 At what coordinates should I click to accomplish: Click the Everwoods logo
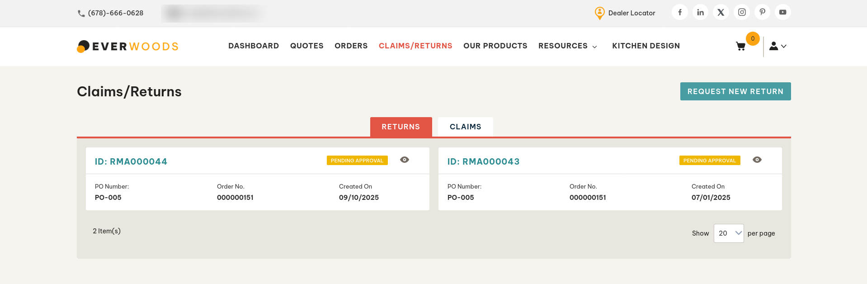[x=128, y=46]
